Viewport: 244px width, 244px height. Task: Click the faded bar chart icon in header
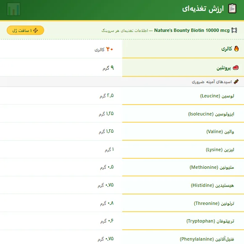click(13, 9)
